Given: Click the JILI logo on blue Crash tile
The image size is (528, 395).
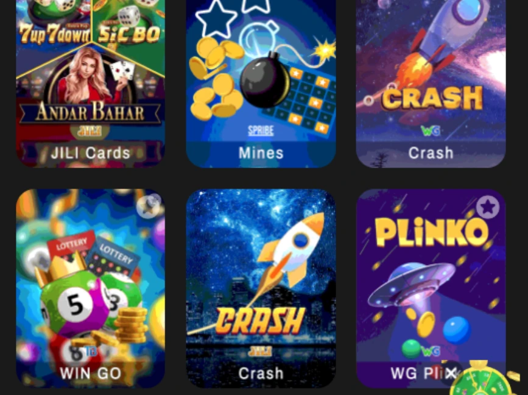Looking at the screenshot, I should click(260, 351).
